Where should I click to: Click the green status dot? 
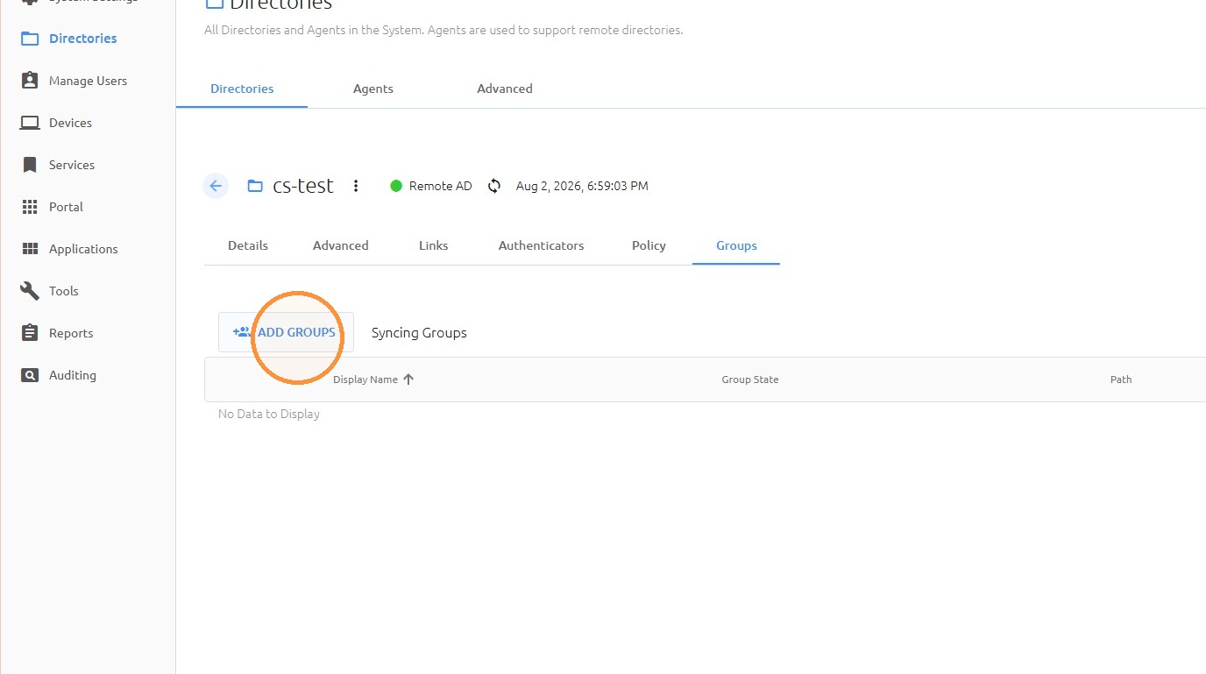[x=396, y=186]
